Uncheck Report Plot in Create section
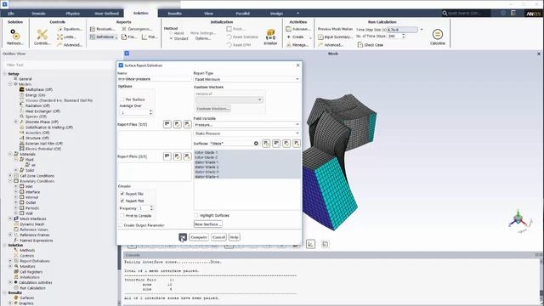 (x=122, y=201)
